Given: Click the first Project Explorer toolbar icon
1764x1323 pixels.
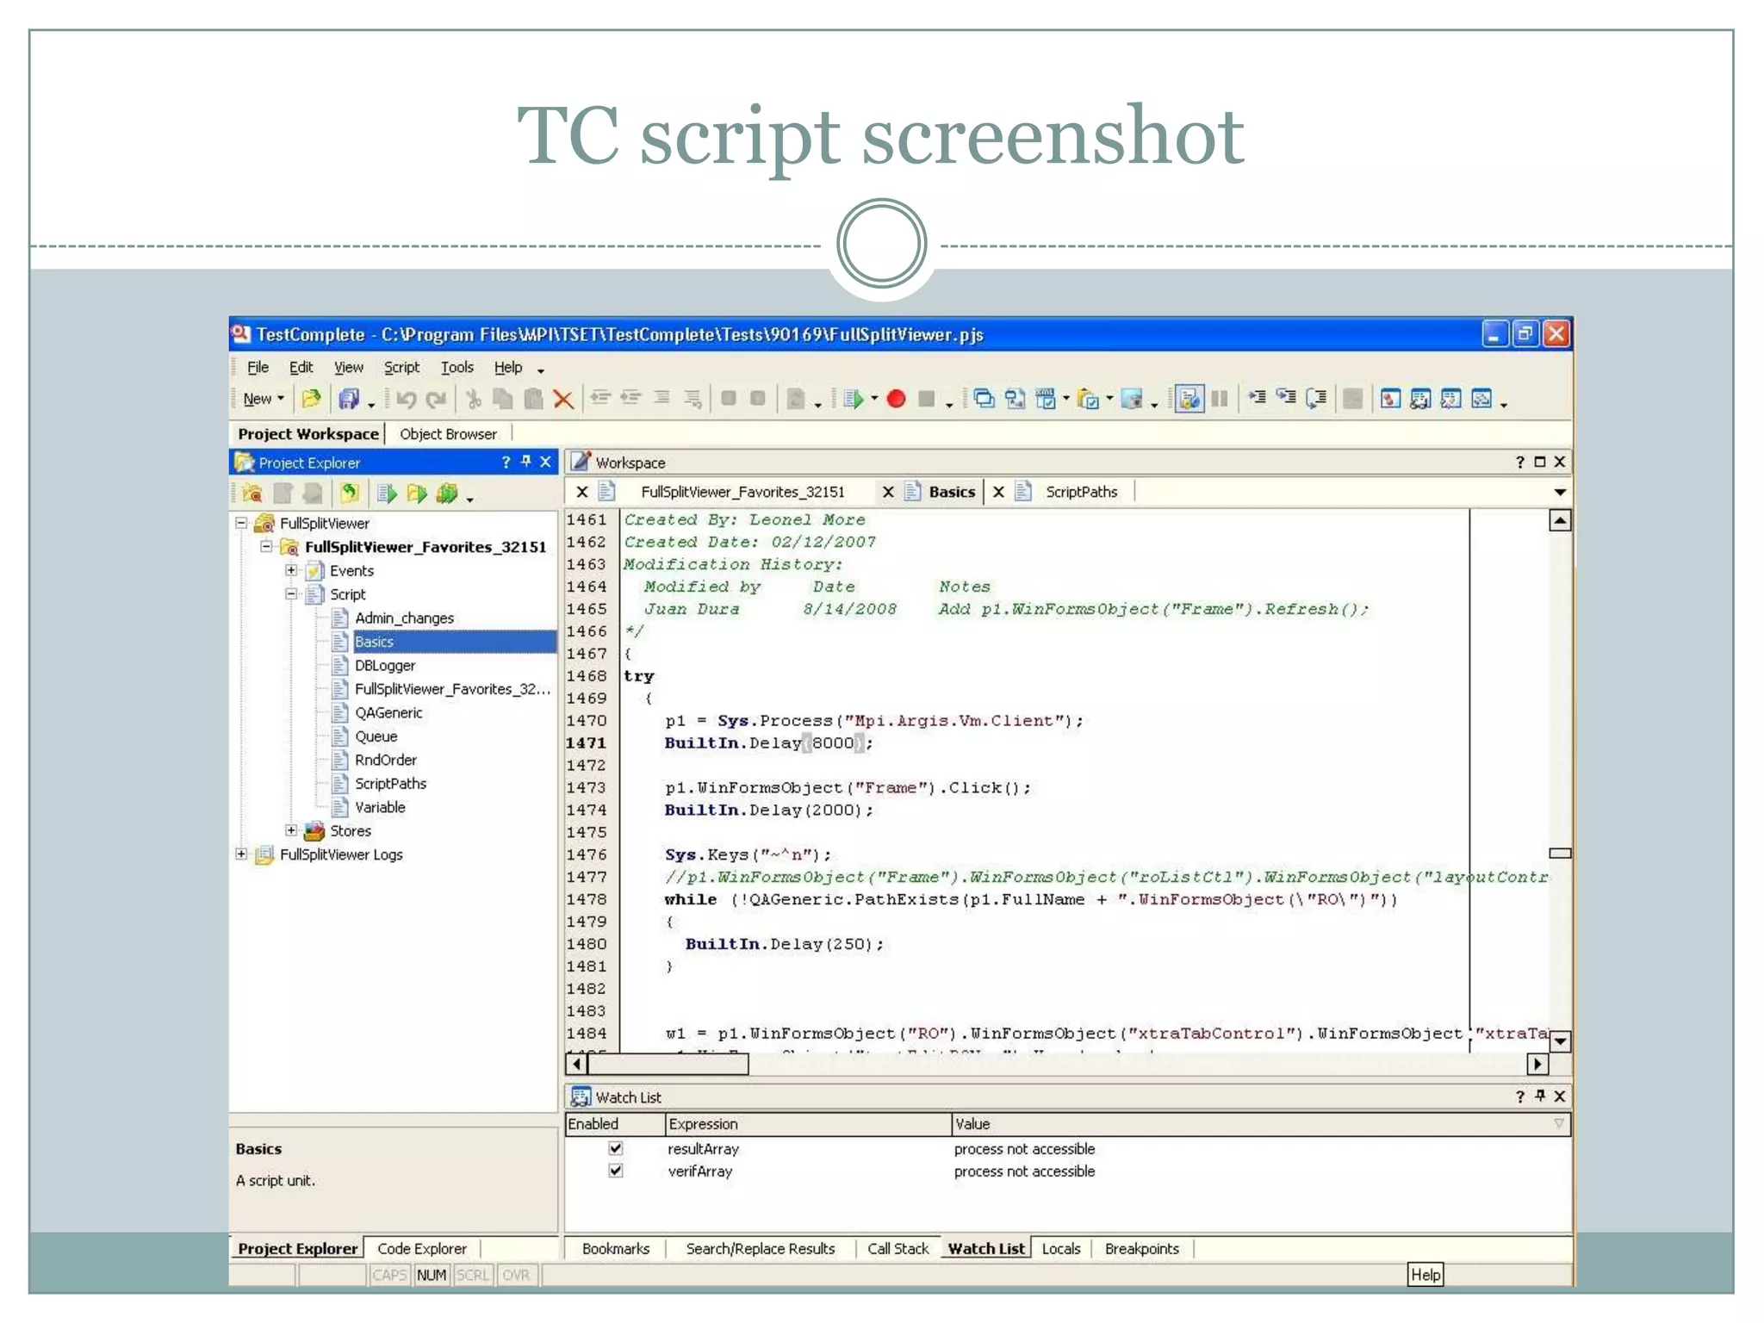Looking at the screenshot, I should pyautogui.click(x=252, y=494).
